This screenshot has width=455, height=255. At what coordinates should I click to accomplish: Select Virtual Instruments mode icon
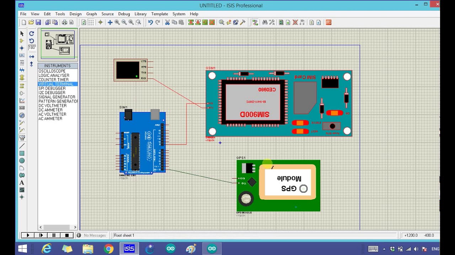[22, 137]
